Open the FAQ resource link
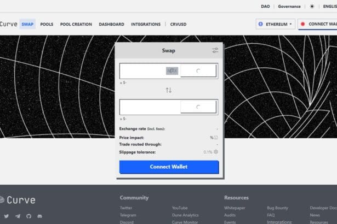The width and height of the screenshot is (337, 224). pos(271,215)
